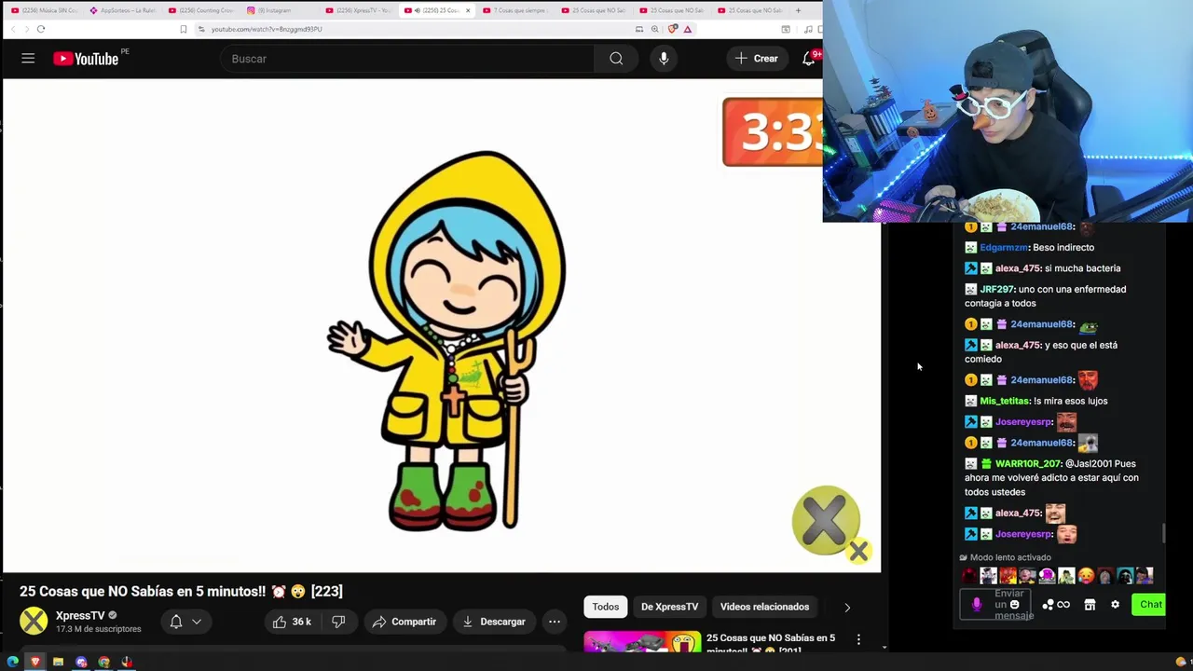Image resolution: width=1193 pixels, height=671 pixels.
Task: Dislike the video with thumbs down
Action: (338, 622)
